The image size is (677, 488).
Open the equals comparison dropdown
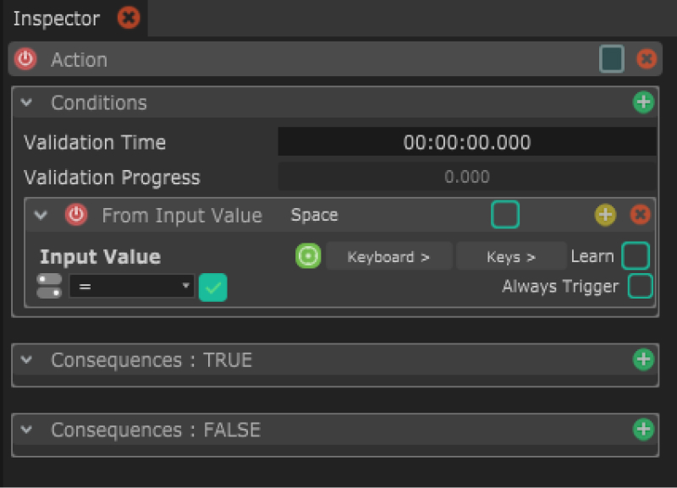pyautogui.click(x=131, y=287)
